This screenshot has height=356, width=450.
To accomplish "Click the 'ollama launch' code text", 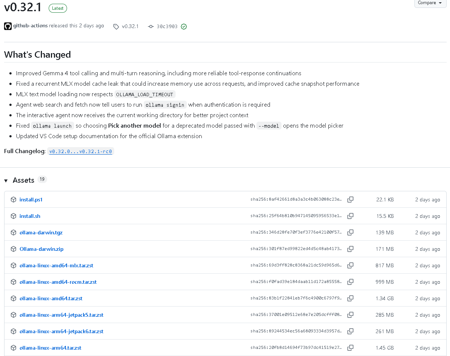I will click(52, 126).
